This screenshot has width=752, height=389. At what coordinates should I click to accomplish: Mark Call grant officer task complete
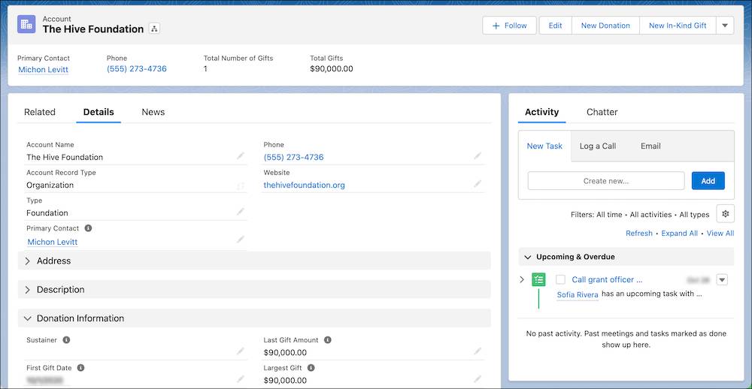point(561,280)
